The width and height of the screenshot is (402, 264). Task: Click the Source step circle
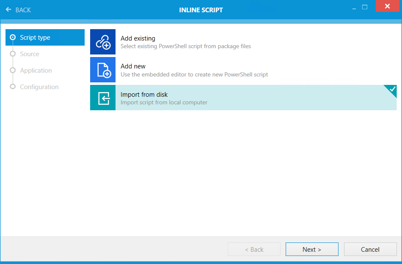click(x=14, y=54)
